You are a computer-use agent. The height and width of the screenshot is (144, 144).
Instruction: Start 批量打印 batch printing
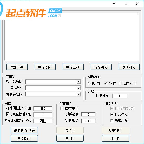(x=115, y=130)
